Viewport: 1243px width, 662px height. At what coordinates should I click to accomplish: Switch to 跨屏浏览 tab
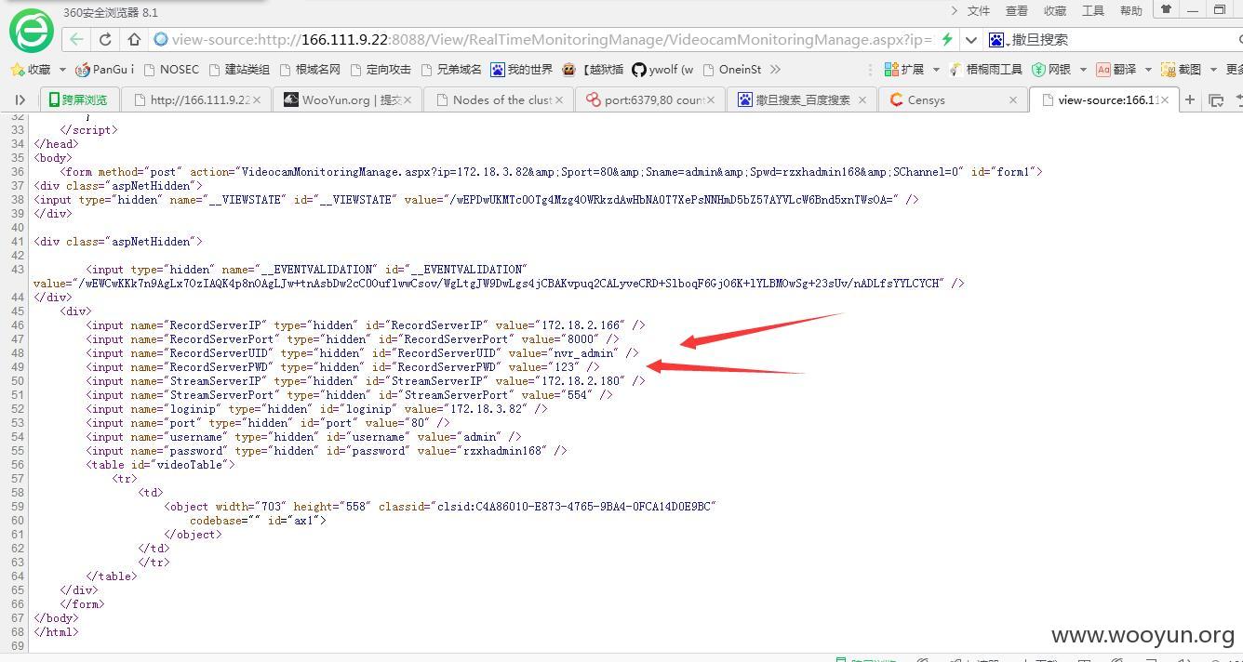[x=78, y=99]
